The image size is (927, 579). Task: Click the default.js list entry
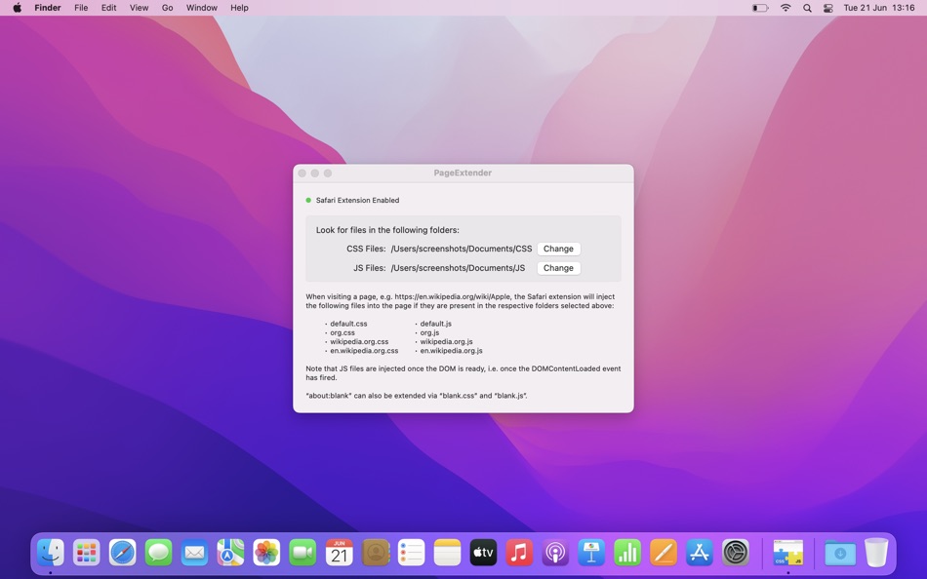point(436,324)
